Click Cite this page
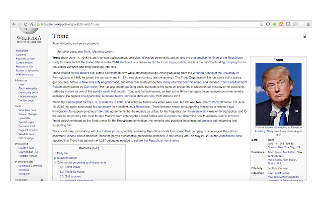 click(x=26, y=138)
